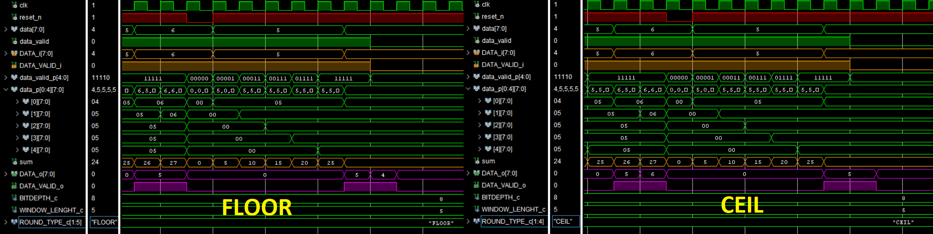Click the BITDEPTH_c constant icon in CEIL panel
The image size is (933, 234).
(477, 197)
